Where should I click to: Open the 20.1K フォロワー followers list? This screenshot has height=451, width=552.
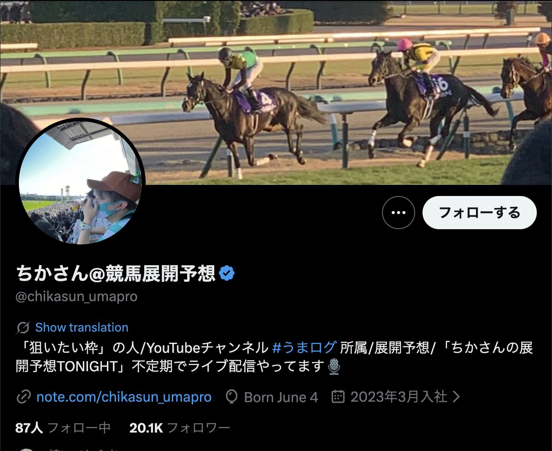pyautogui.click(x=180, y=428)
